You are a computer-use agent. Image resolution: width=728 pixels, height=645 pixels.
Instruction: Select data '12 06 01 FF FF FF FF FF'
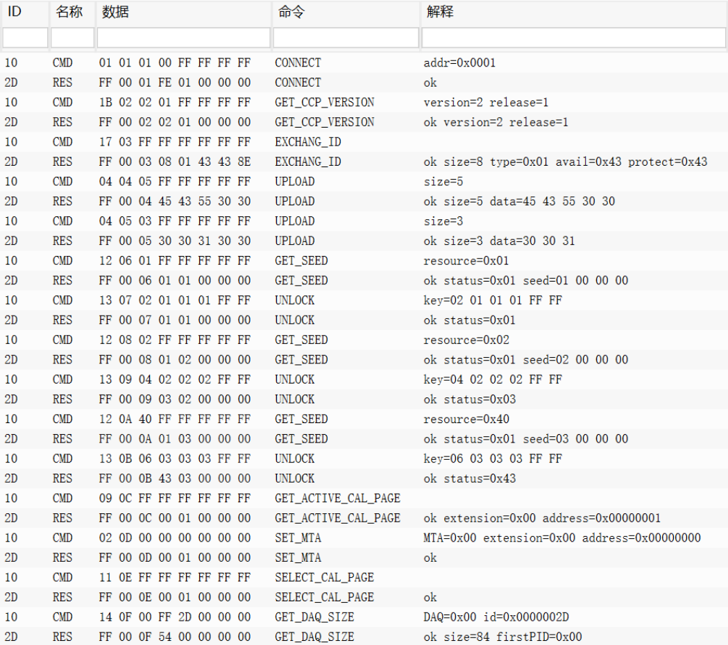(x=175, y=261)
